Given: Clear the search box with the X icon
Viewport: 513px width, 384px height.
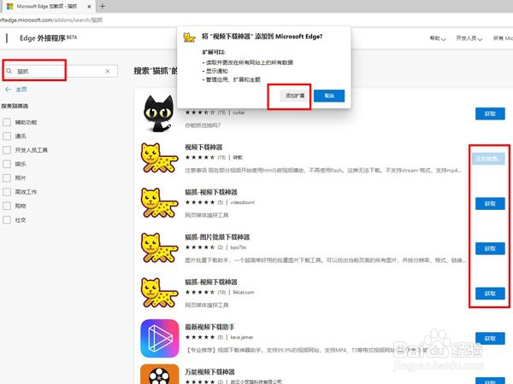Looking at the screenshot, I should click(x=108, y=71).
